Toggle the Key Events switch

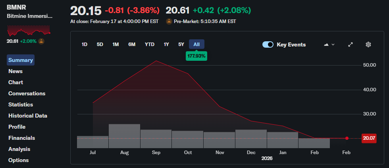(x=268, y=44)
